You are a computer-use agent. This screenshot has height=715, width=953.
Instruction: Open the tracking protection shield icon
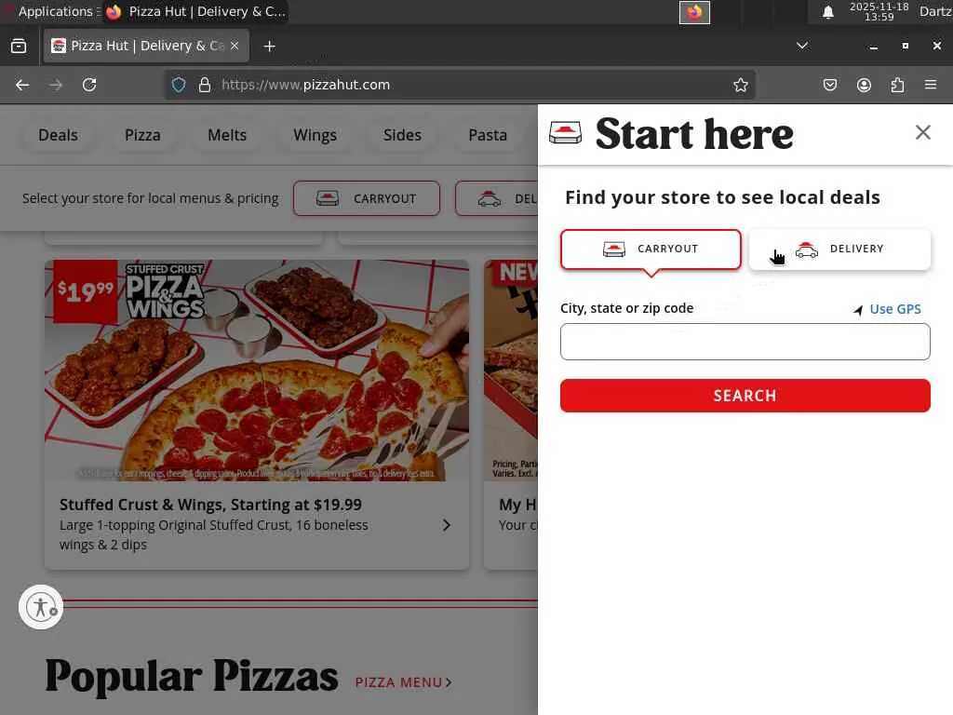[x=179, y=85]
